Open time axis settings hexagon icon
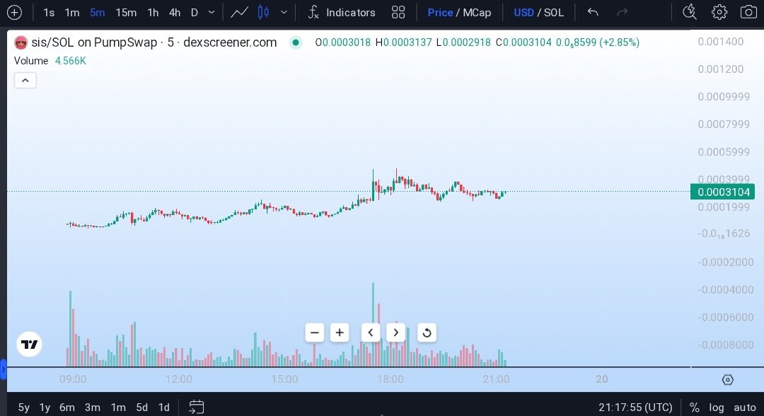The height and width of the screenshot is (416, 764). coord(727,379)
